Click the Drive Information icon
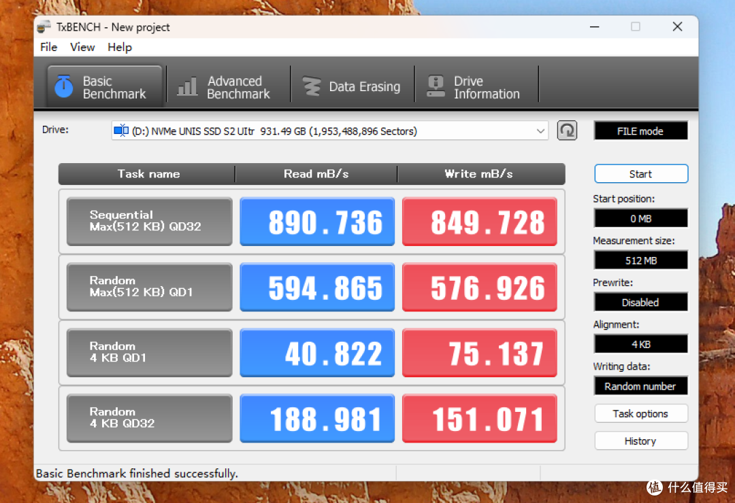Viewport: 735px width, 503px height. [x=436, y=86]
